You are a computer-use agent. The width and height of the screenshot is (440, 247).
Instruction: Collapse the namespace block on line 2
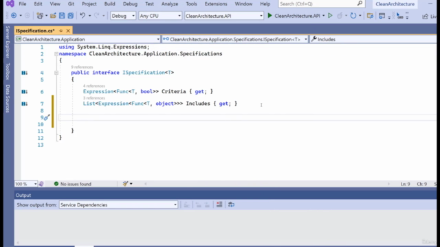pyautogui.click(x=56, y=54)
